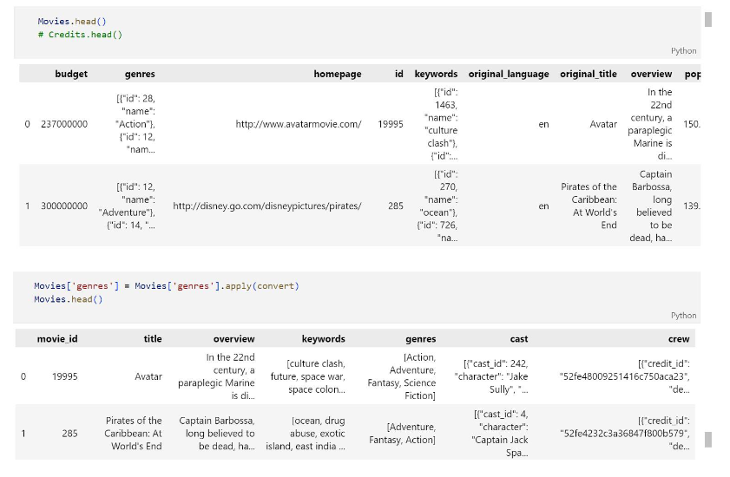
Task: Open the disney.go.com pirates homepage link
Action: pyautogui.click(x=267, y=206)
